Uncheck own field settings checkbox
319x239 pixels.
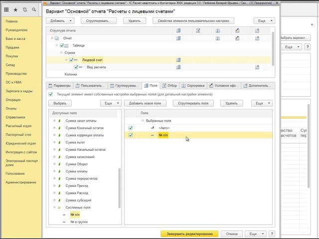pyautogui.click(x=51, y=94)
